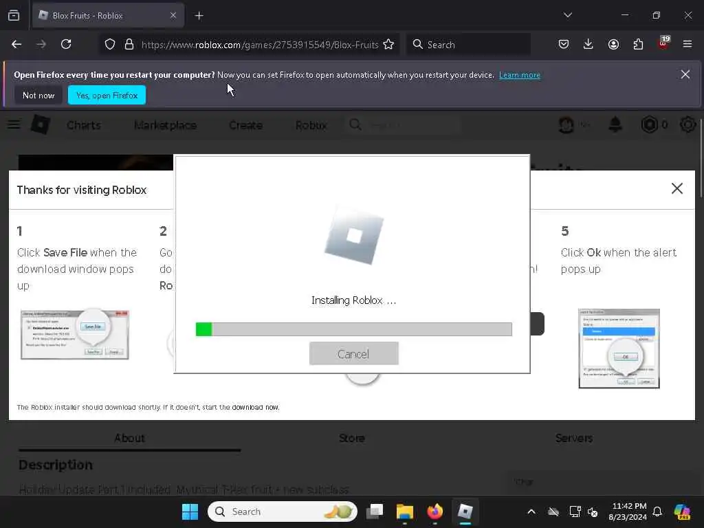Image resolution: width=704 pixels, height=528 pixels.
Task: Open the Create navigation item
Action: pos(245,125)
